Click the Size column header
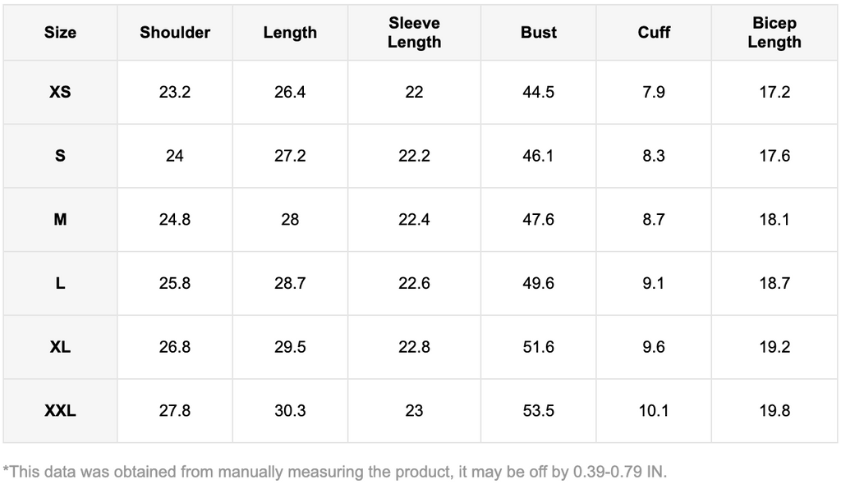 pos(60,33)
